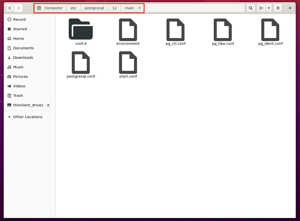Open the Downloads sidebar entry

(x=23, y=57)
